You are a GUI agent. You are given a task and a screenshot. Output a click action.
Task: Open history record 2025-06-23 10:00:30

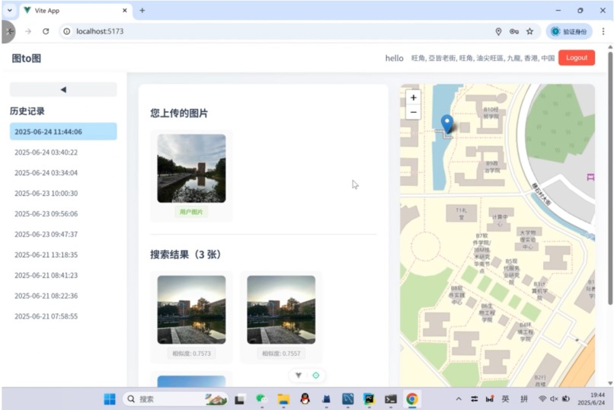click(63, 194)
